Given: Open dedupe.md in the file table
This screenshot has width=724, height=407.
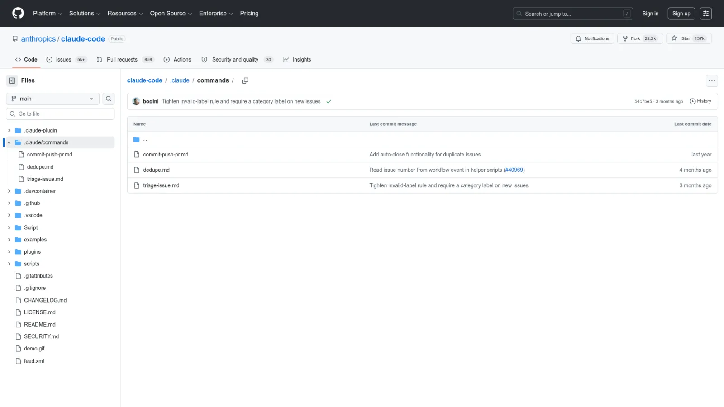Looking at the screenshot, I should [x=157, y=170].
